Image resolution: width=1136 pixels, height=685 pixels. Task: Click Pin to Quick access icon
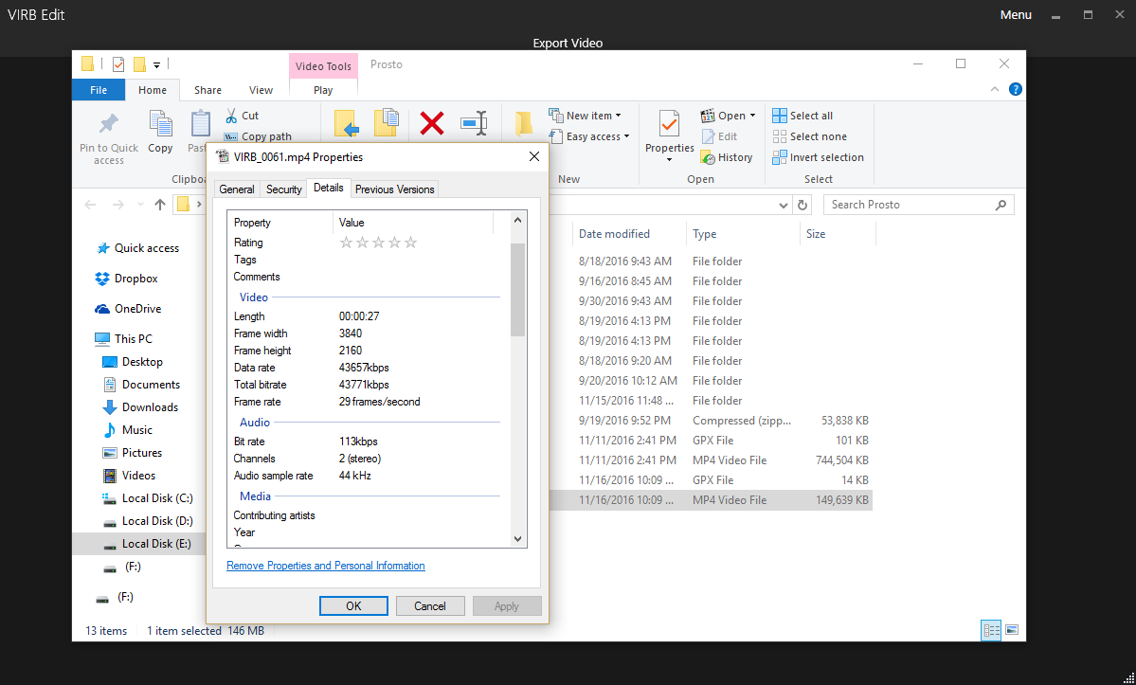coord(108,124)
